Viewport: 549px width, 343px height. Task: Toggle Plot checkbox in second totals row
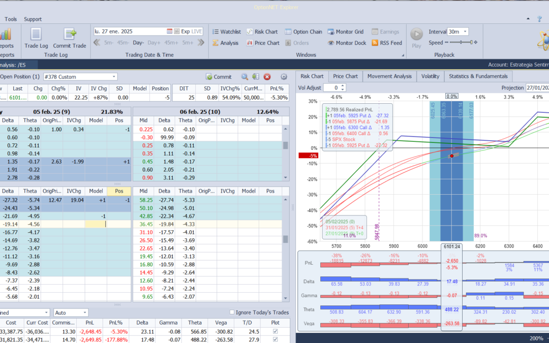[x=275, y=339]
